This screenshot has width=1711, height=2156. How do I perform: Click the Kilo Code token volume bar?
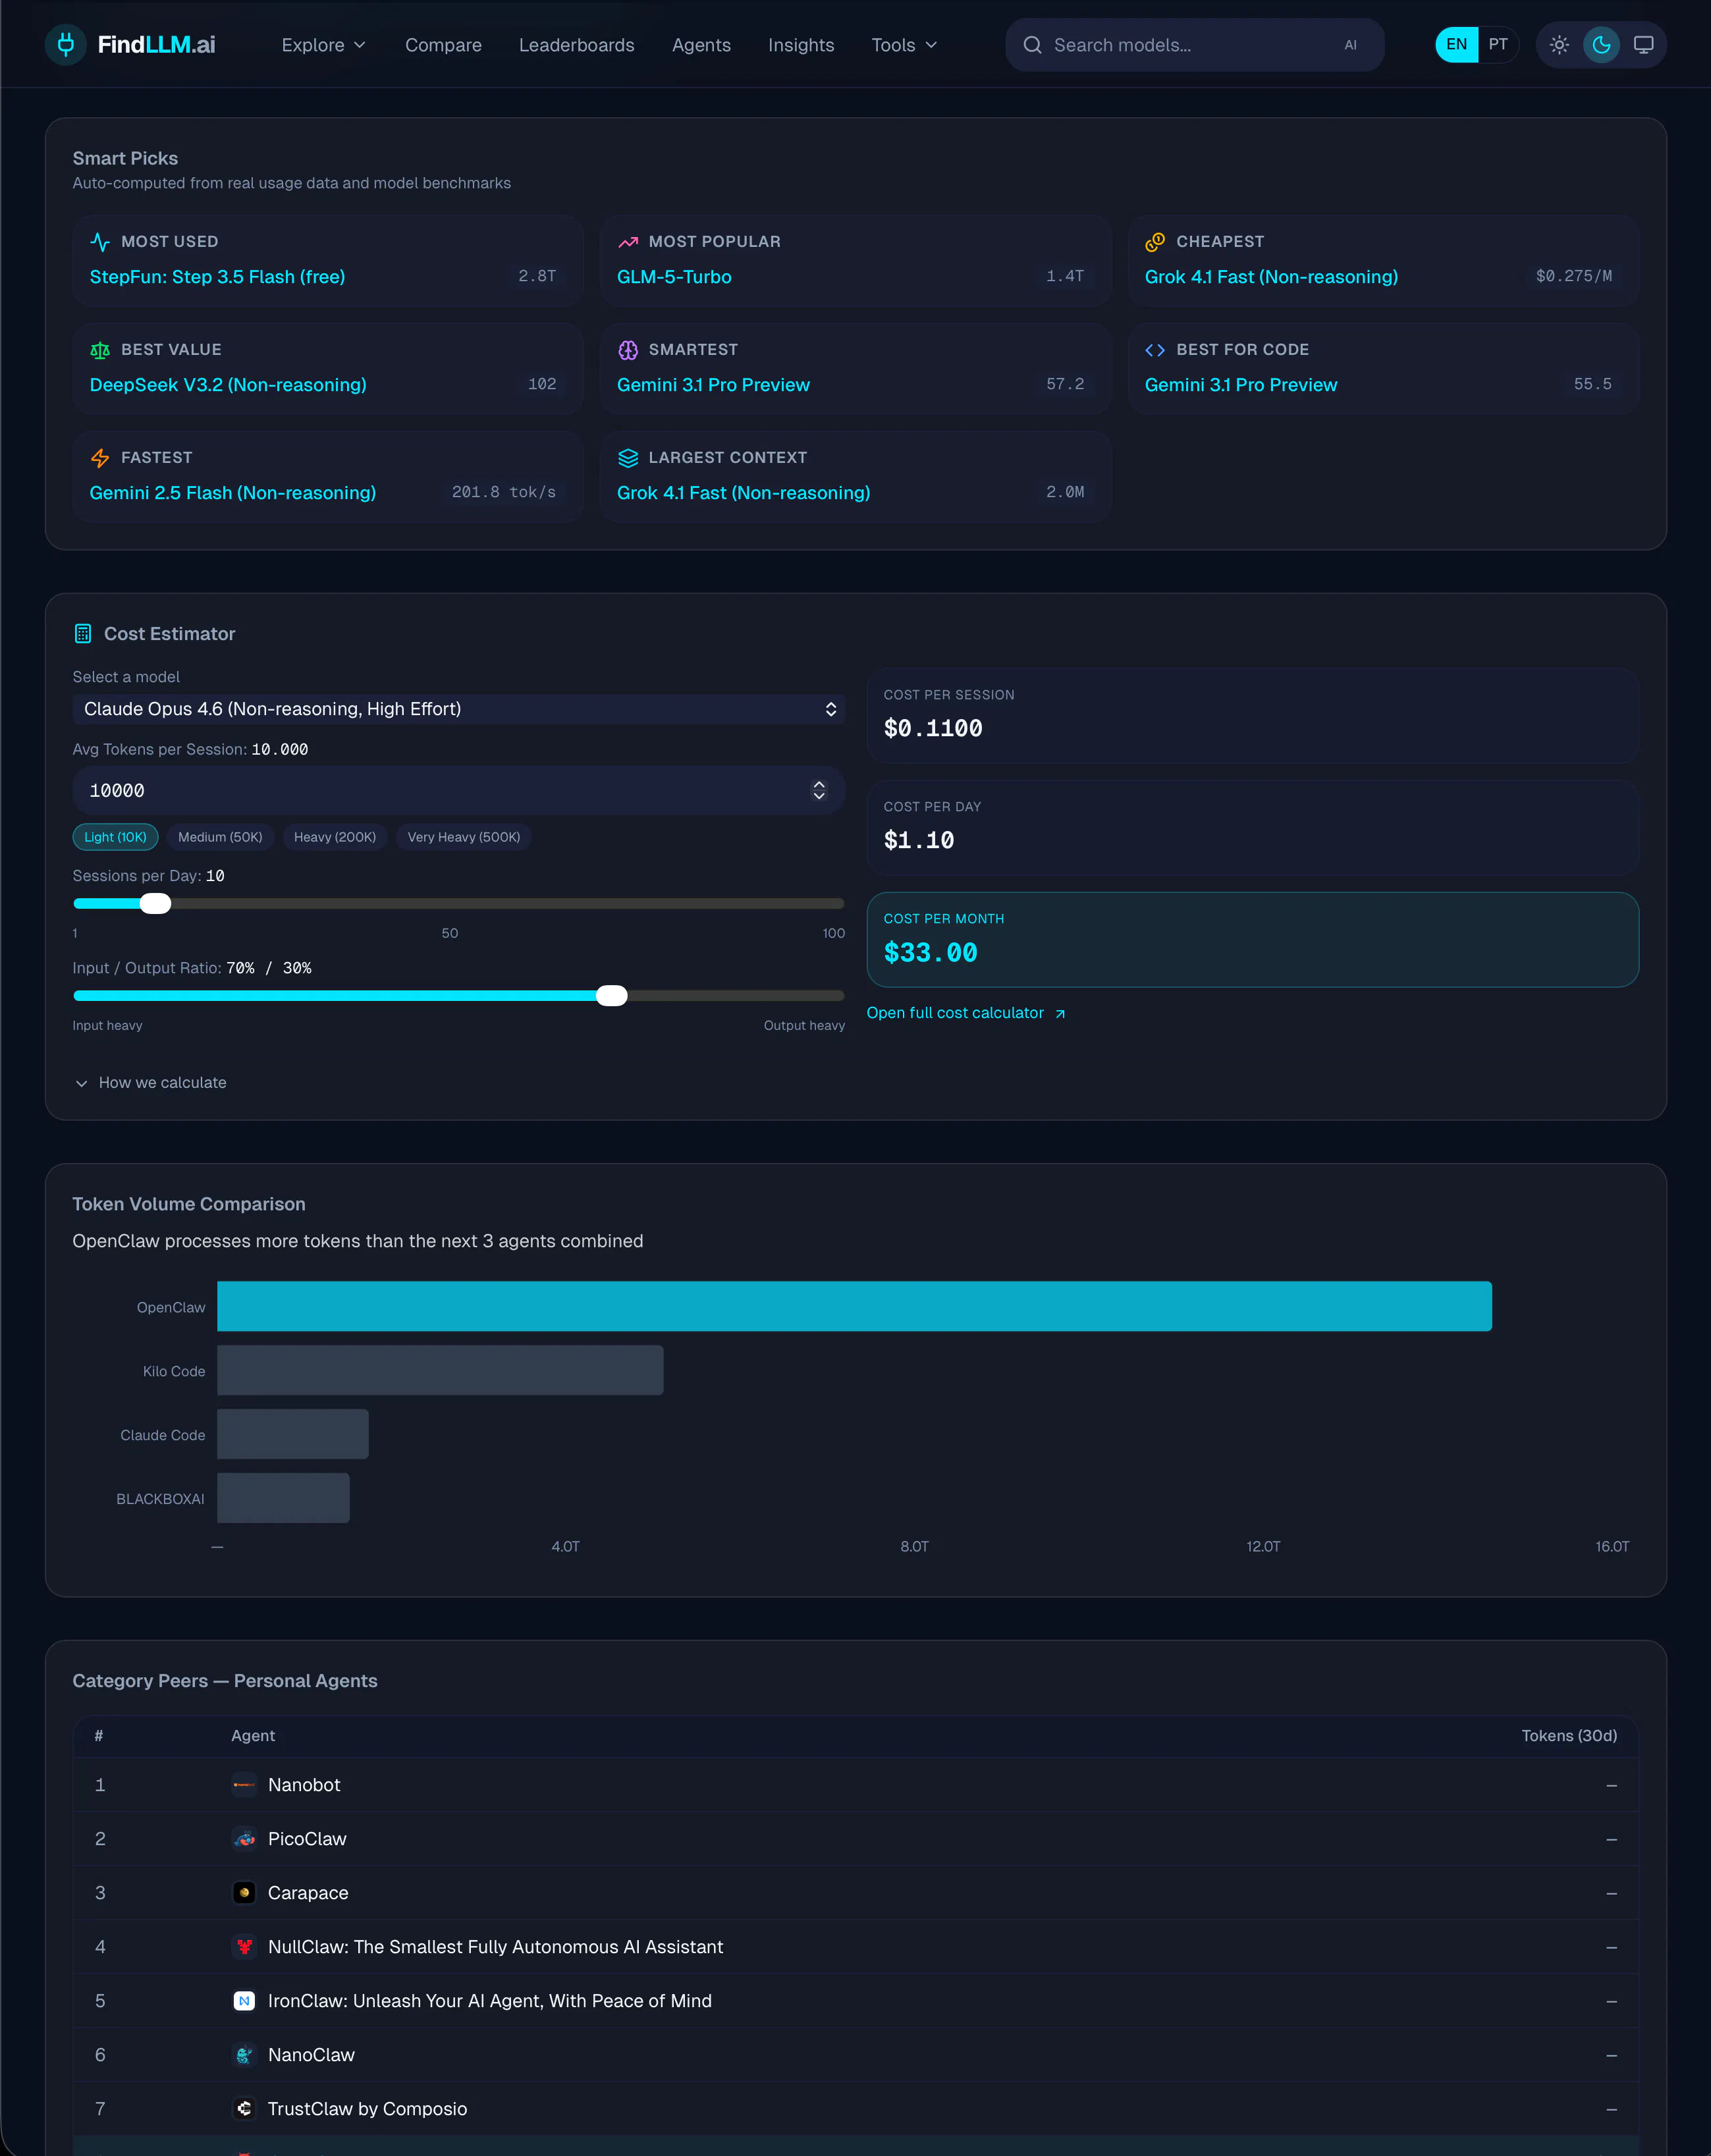(440, 1371)
